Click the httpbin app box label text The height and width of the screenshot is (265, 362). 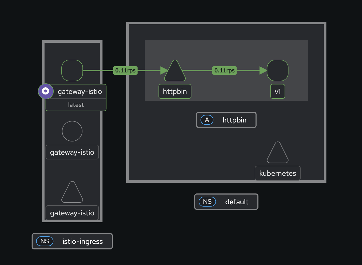click(234, 120)
